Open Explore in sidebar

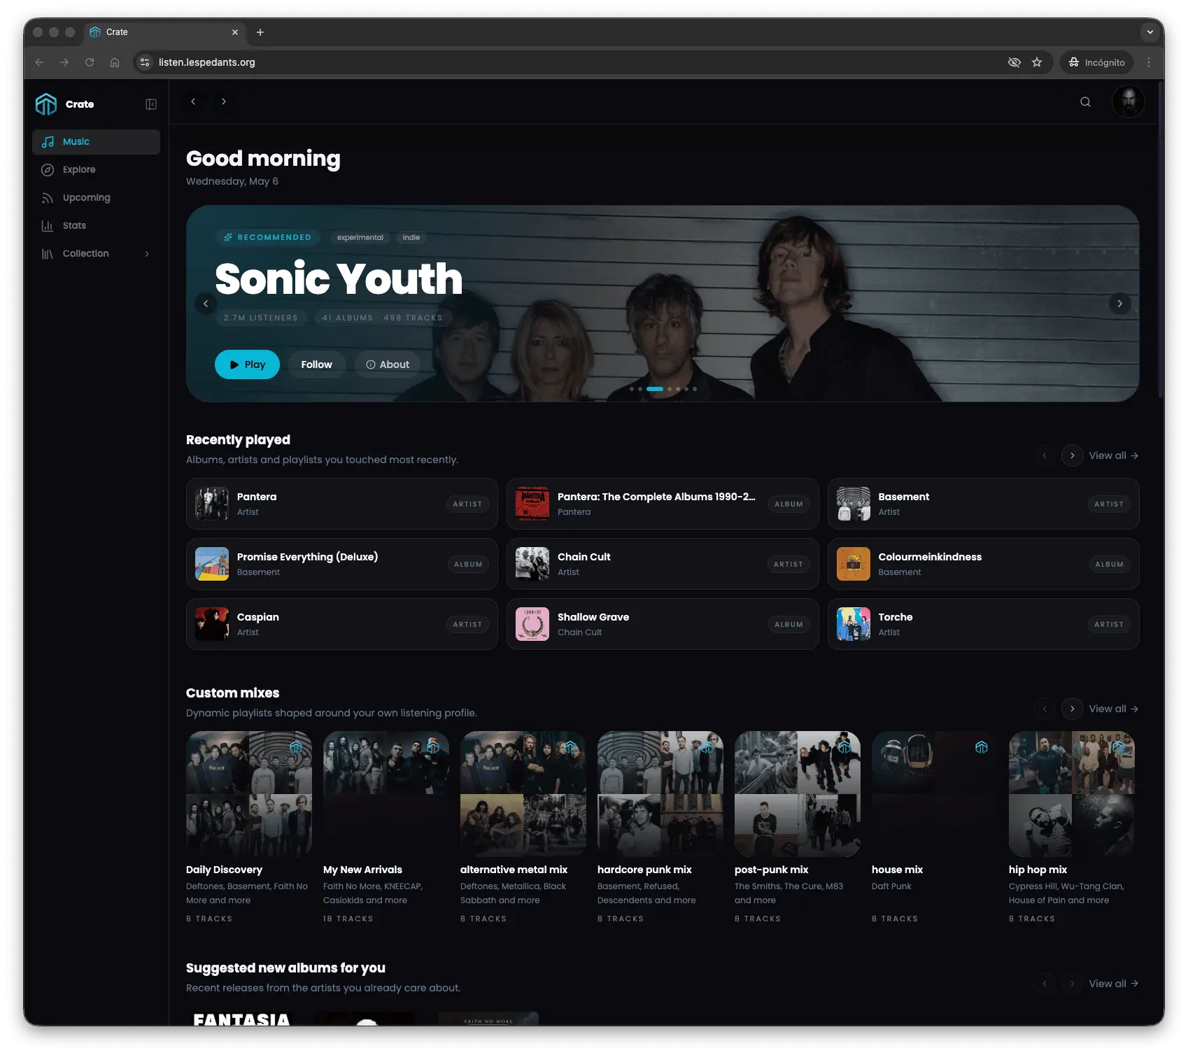pyautogui.click(x=97, y=170)
